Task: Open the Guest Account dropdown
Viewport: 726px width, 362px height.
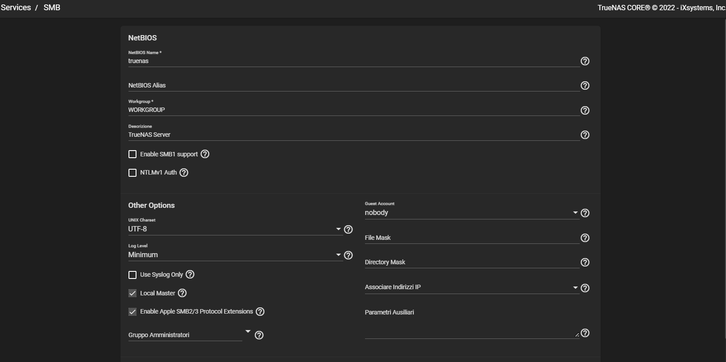Action: tap(472, 213)
